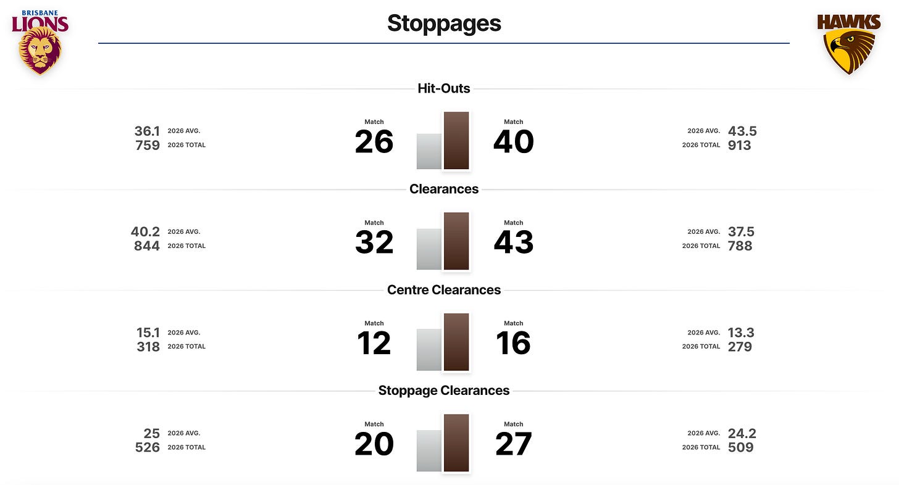Click Lions centre clearances match number 12
Viewport: 899px width, 485px height.
[x=374, y=344]
